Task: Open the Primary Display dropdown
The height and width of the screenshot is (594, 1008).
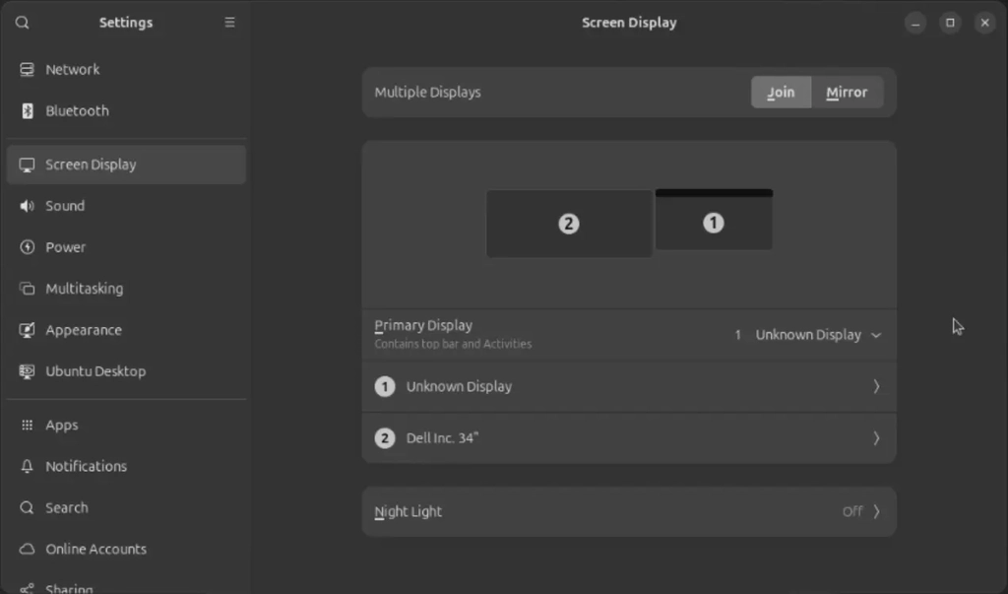Action: pos(807,335)
